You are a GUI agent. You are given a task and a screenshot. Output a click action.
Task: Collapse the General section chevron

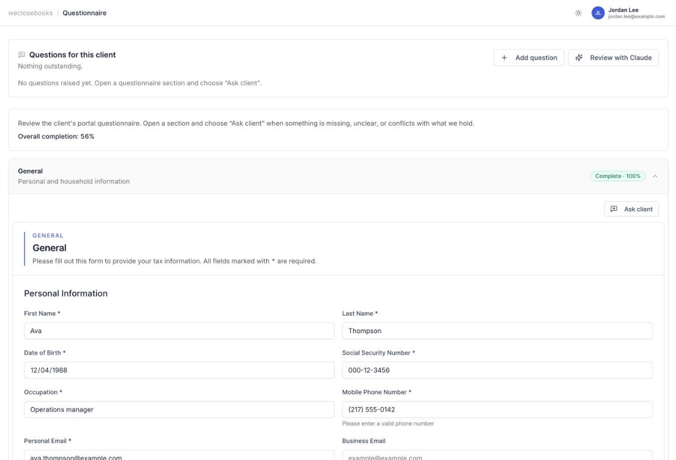(655, 176)
